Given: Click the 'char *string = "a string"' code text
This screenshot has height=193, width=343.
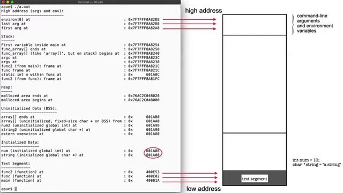Looking at the screenshot, I should pyautogui.click(x=317, y=165).
